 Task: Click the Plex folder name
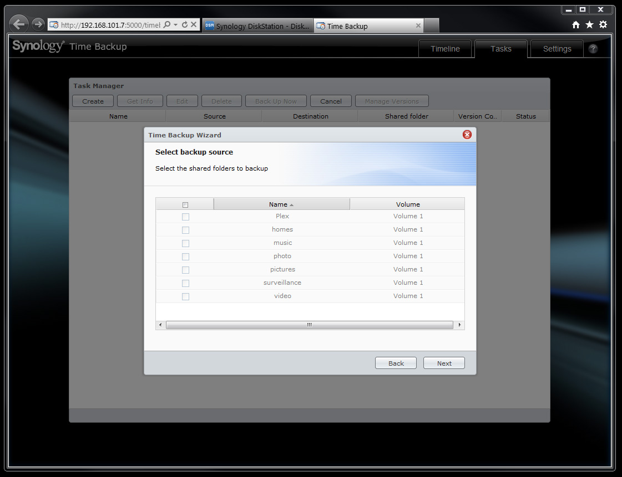[x=282, y=216]
